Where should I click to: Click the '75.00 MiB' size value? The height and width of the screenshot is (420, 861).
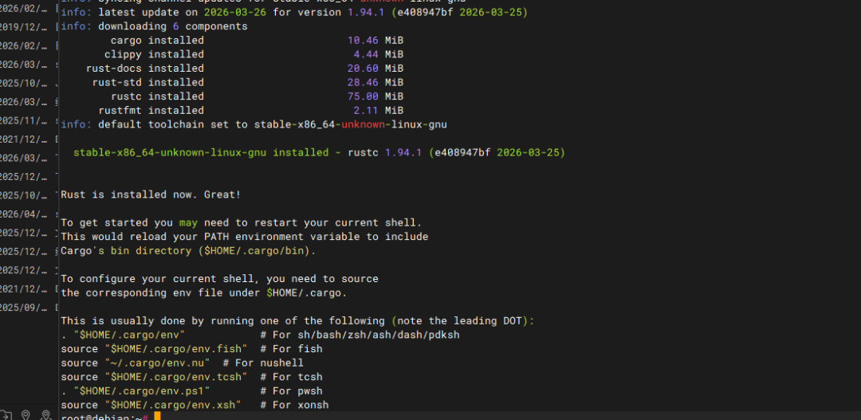point(375,96)
